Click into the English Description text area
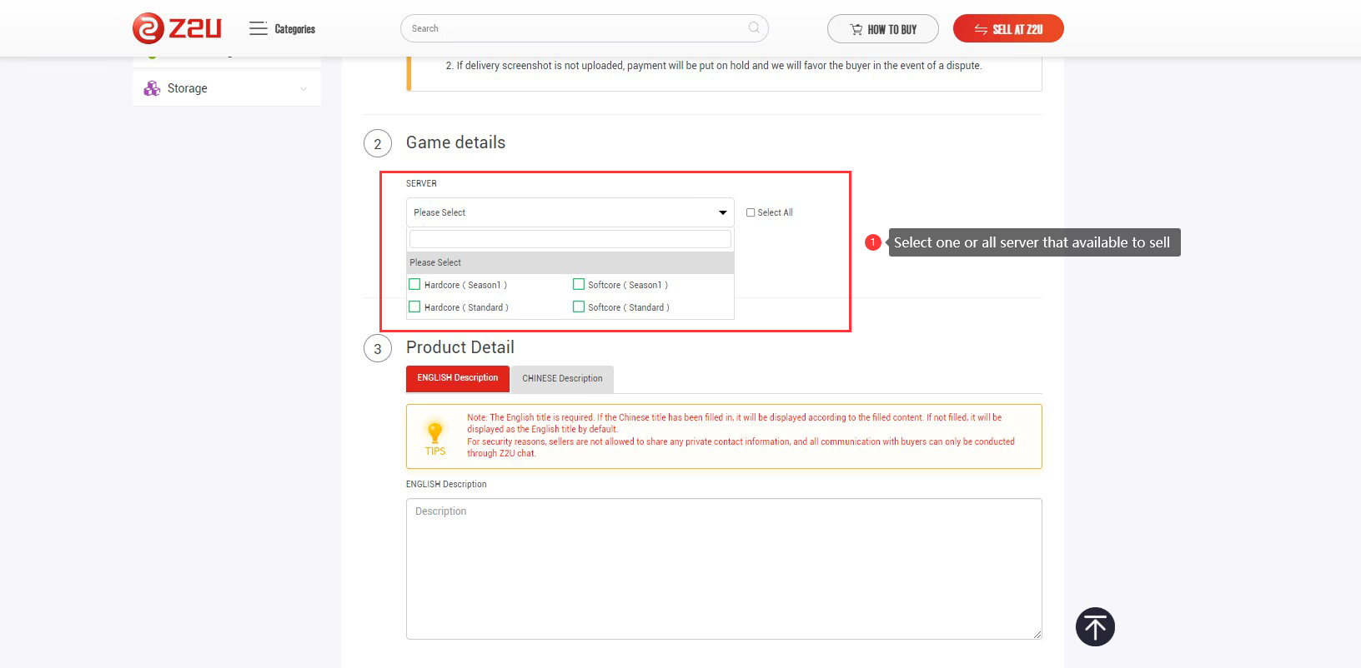Viewport: 1361px width, 668px height. 723,568
